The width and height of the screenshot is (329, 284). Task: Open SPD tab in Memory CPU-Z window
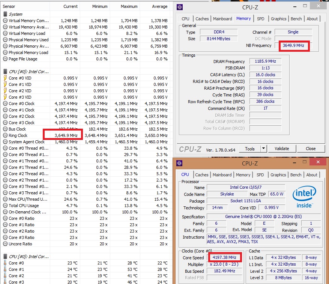click(261, 19)
